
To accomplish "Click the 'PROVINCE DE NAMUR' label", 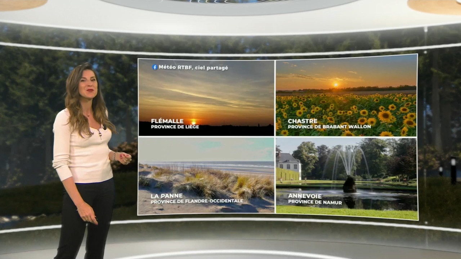I will [315, 202].
